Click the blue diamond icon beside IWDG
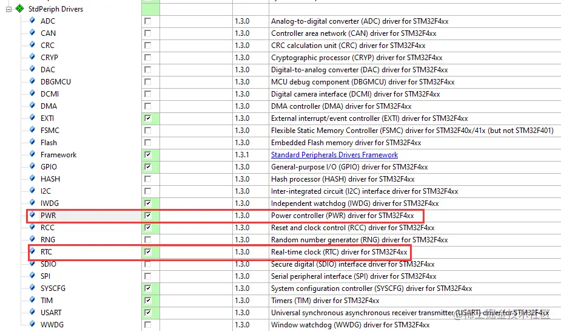 point(32,203)
